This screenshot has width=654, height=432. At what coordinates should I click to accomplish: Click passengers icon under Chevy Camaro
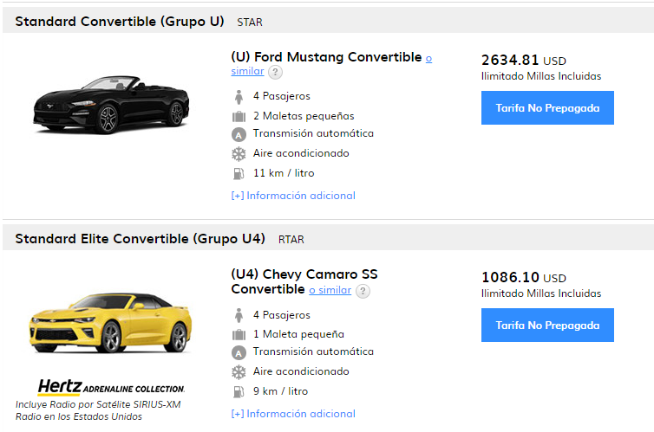[239, 315]
